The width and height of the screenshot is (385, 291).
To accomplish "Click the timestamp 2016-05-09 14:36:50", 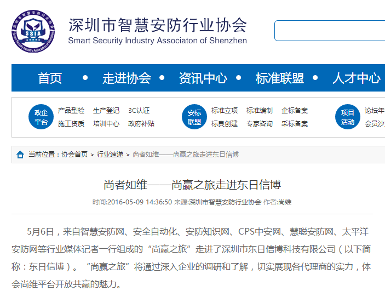I will tap(140, 202).
